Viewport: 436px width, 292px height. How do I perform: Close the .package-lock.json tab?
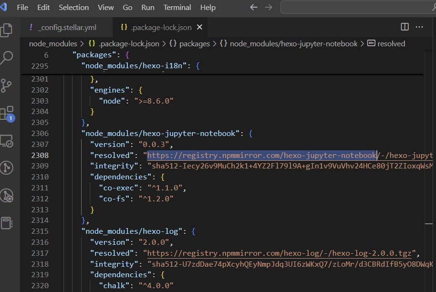[200, 27]
